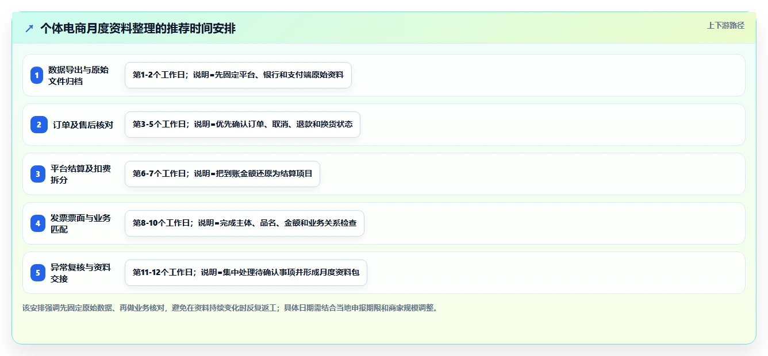Image resolution: width=768 pixels, height=356 pixels.
Task: Click the step 5 number badge
Action: point(38,273)
